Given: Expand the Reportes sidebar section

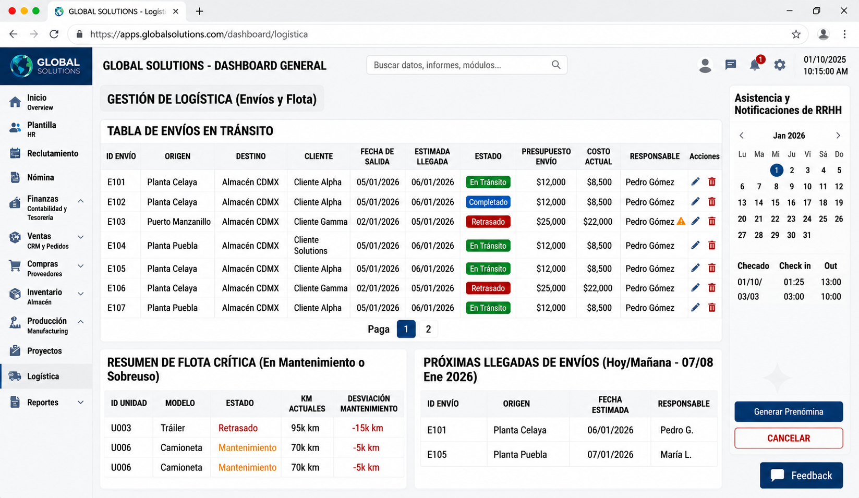Looking at the screenshot, I should point(81,403).
